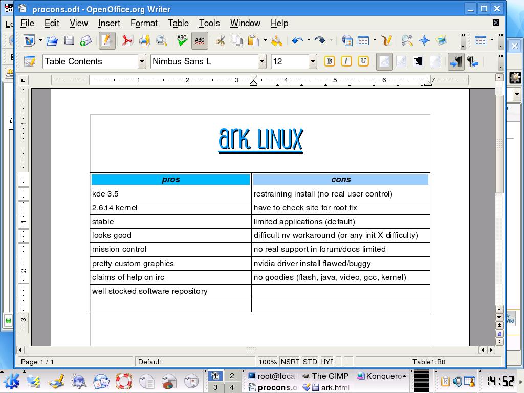Cut selection with scissors icon
The height and width of the screenshot is (393, 524).
[220, 41]
